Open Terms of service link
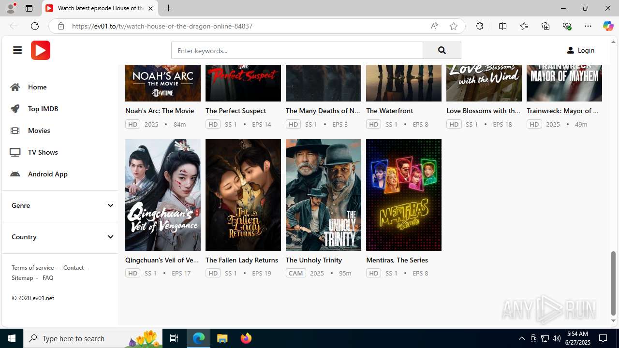 coord(32,267)
